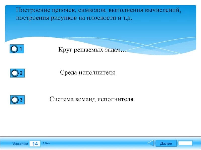Screen dimensions: 201x150
Task: Click the empty box next to Далее
Action: pyautogui.click(x=185, y=143)
